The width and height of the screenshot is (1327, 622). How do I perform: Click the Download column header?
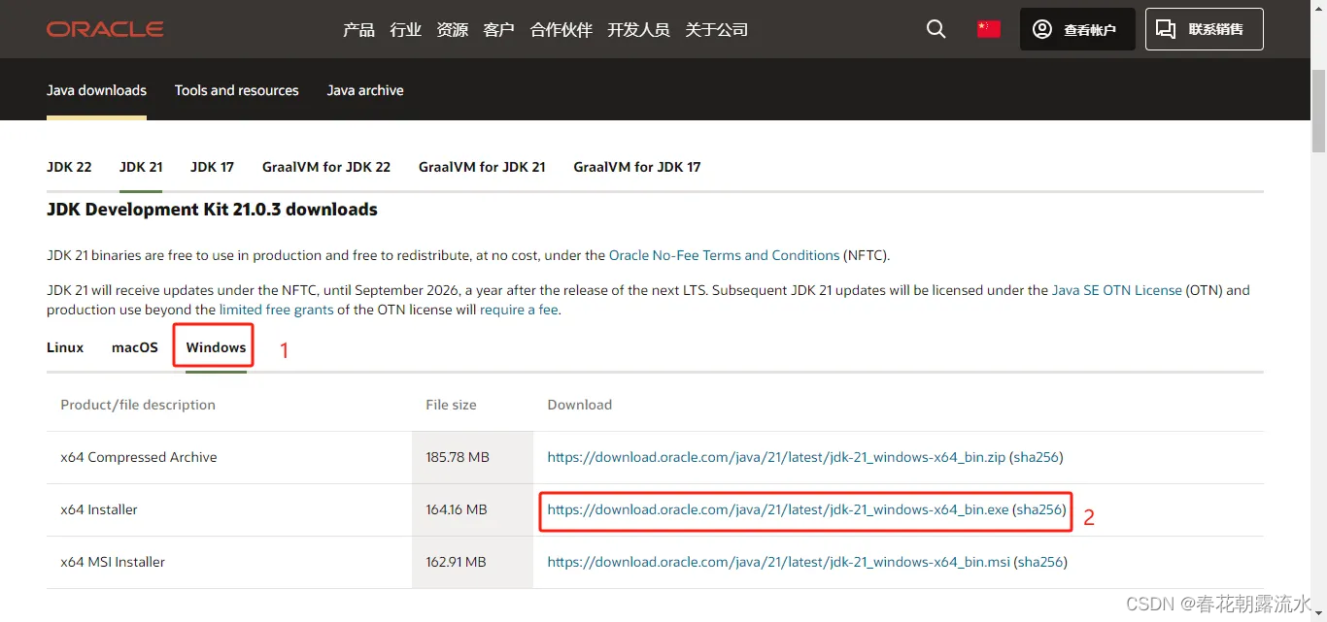pyautogui.click(x=580, y=405)
